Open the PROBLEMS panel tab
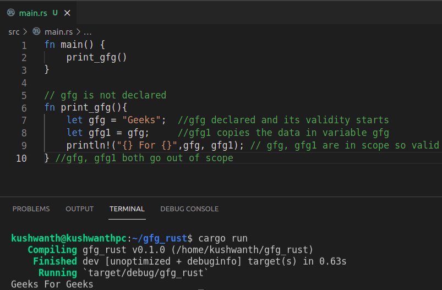This screenshot has width=442, height=290. pos(31,209)
